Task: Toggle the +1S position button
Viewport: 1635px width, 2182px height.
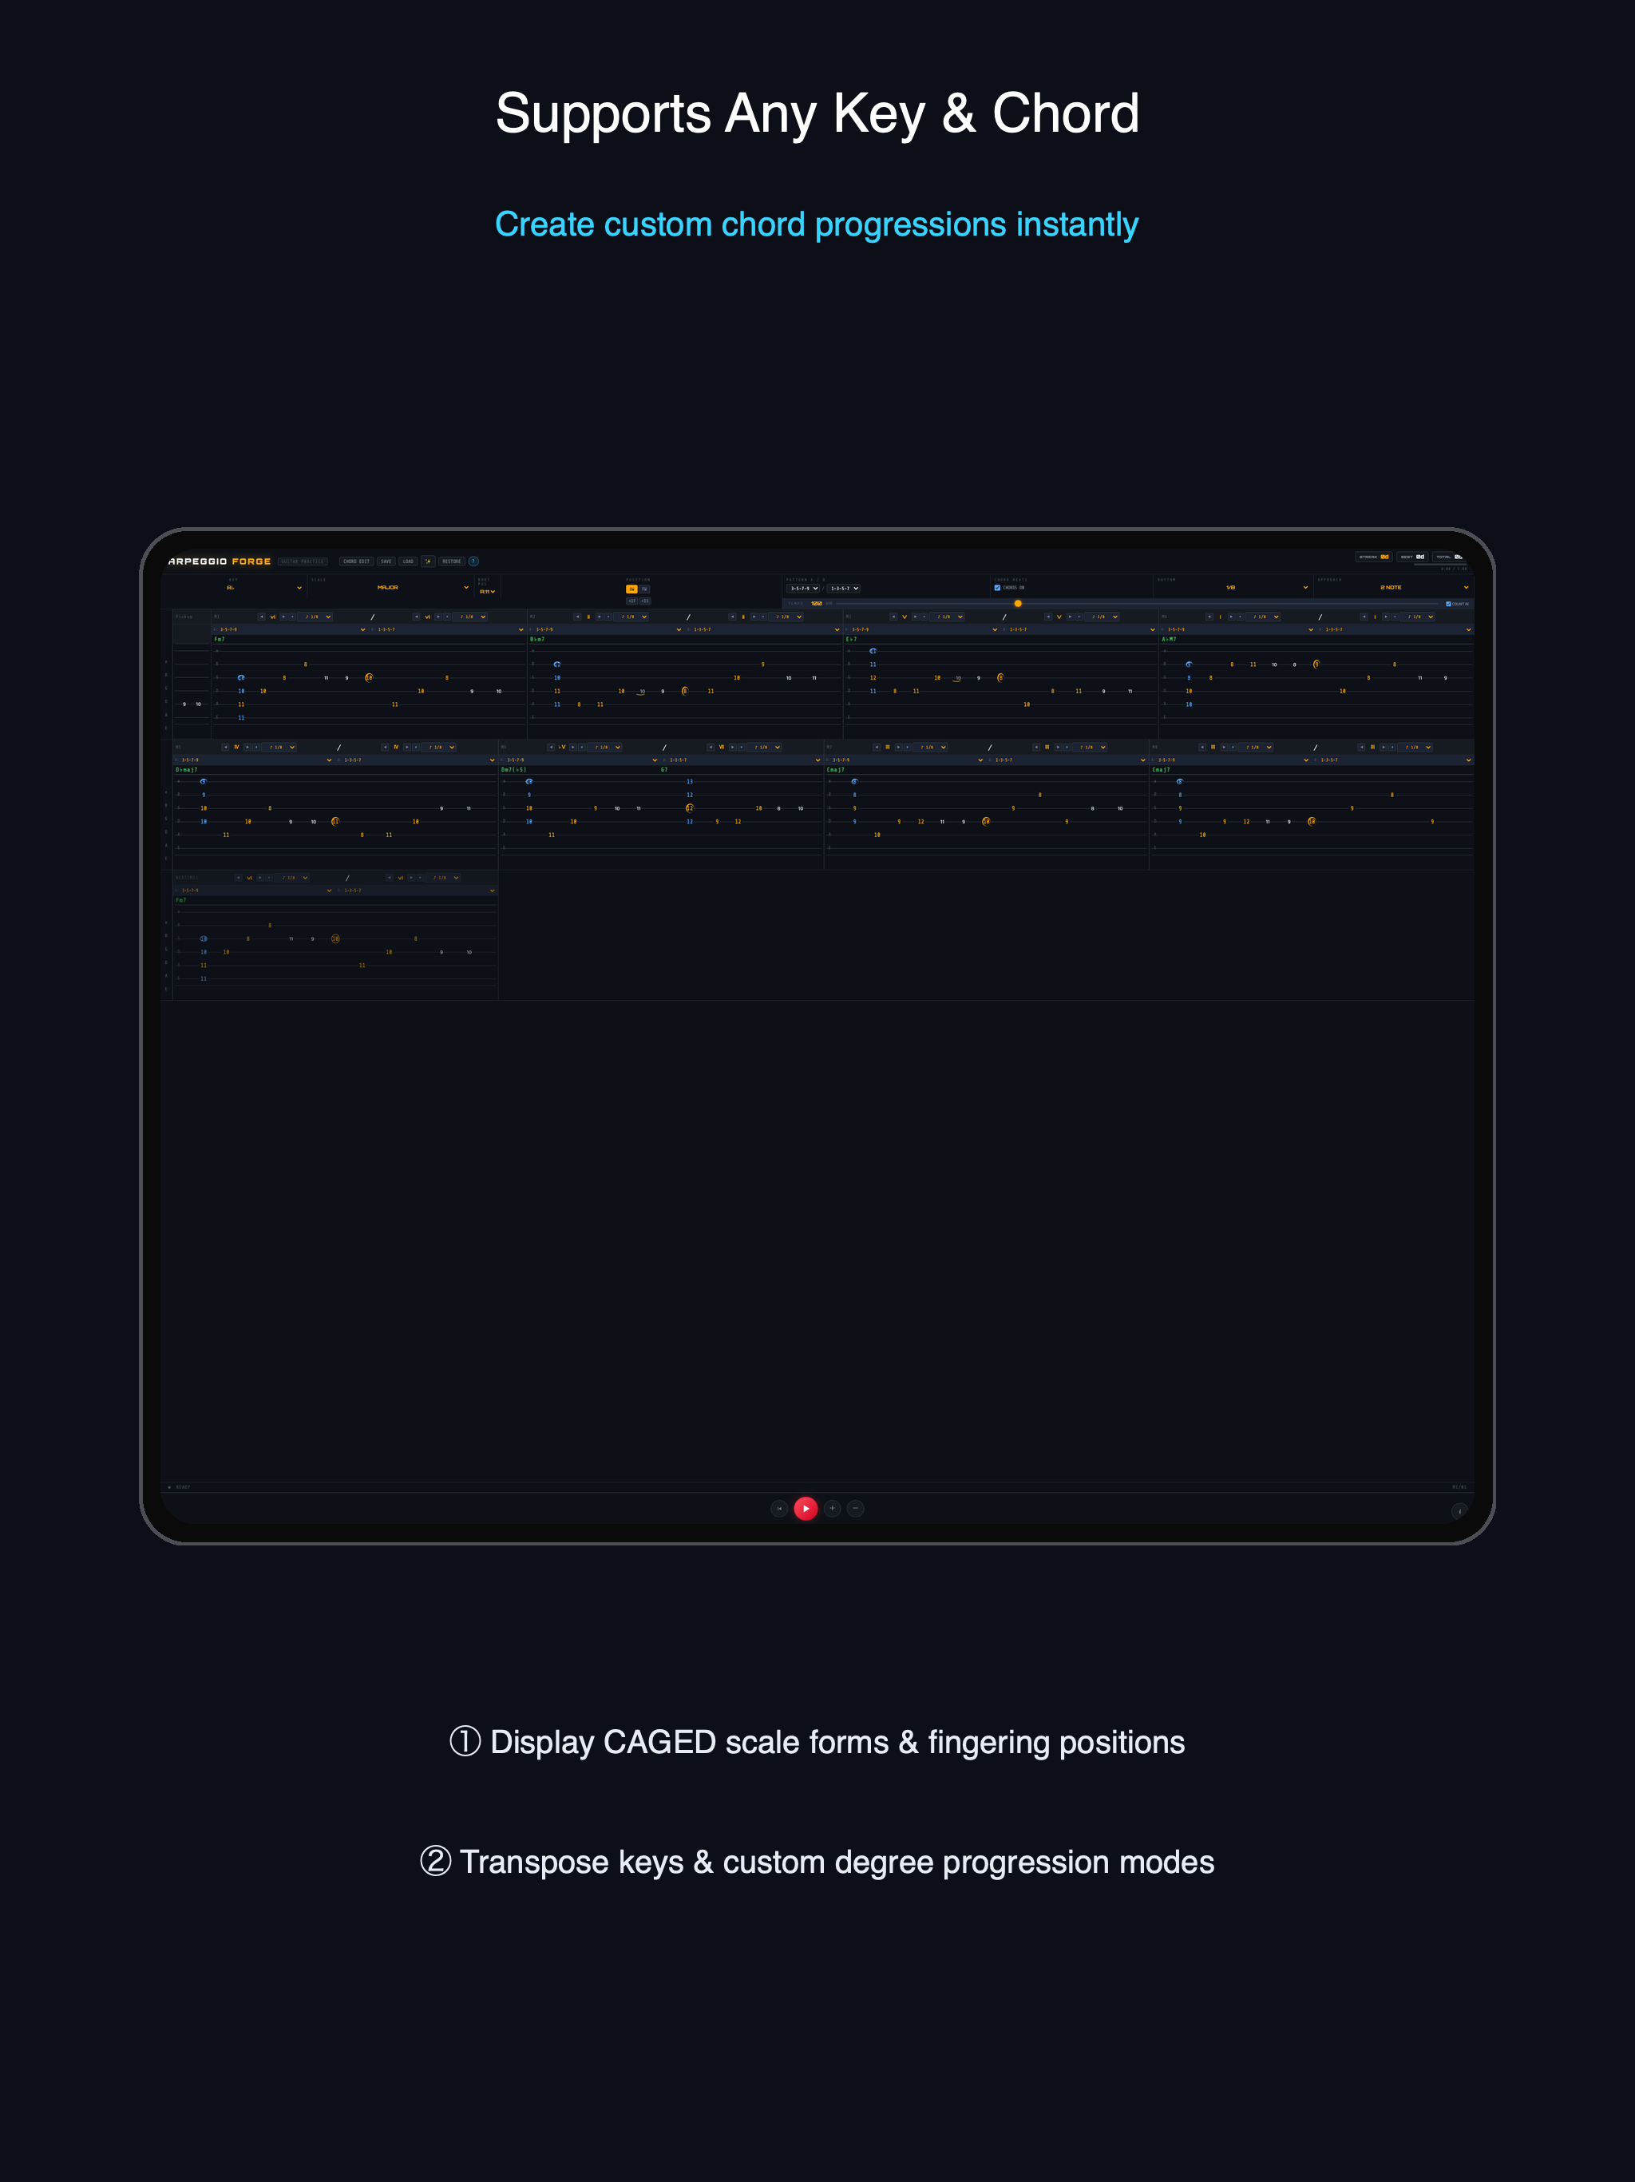Action: pyautogui.click(x=645, y=601)
